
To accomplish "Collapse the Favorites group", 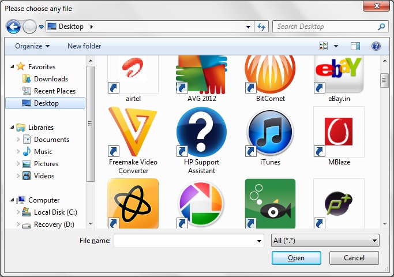I will pyautogui.click(x=12, y=67).
